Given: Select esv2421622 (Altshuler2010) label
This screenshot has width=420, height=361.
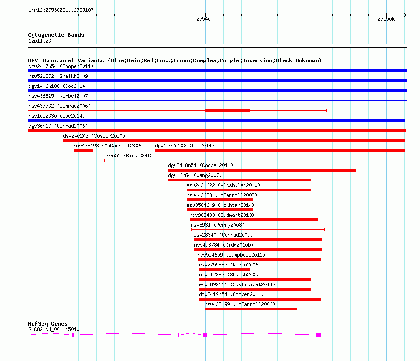Looking at the screenshot, I should click(223, 185).
